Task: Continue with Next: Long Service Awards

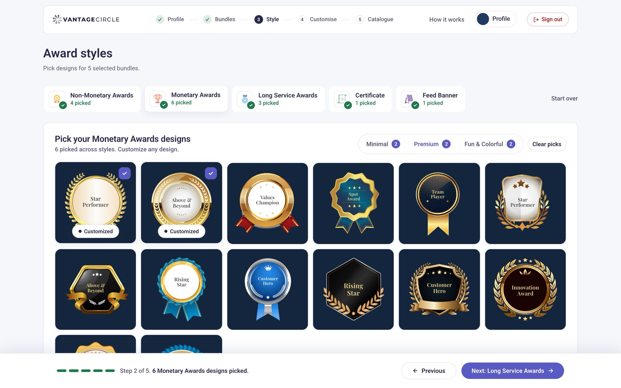Action: point(512,371)
